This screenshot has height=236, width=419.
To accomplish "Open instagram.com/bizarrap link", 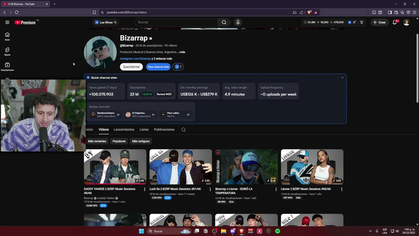I will [135, 59].
